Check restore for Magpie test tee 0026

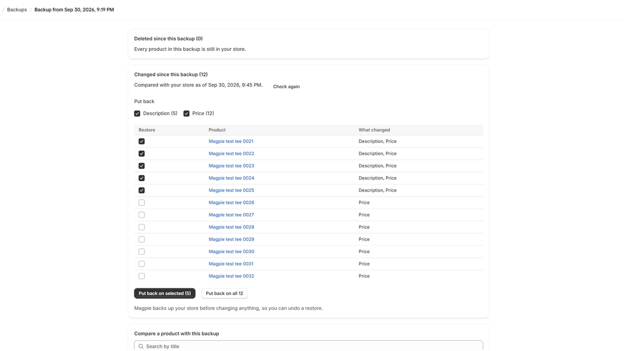(142, 203)
